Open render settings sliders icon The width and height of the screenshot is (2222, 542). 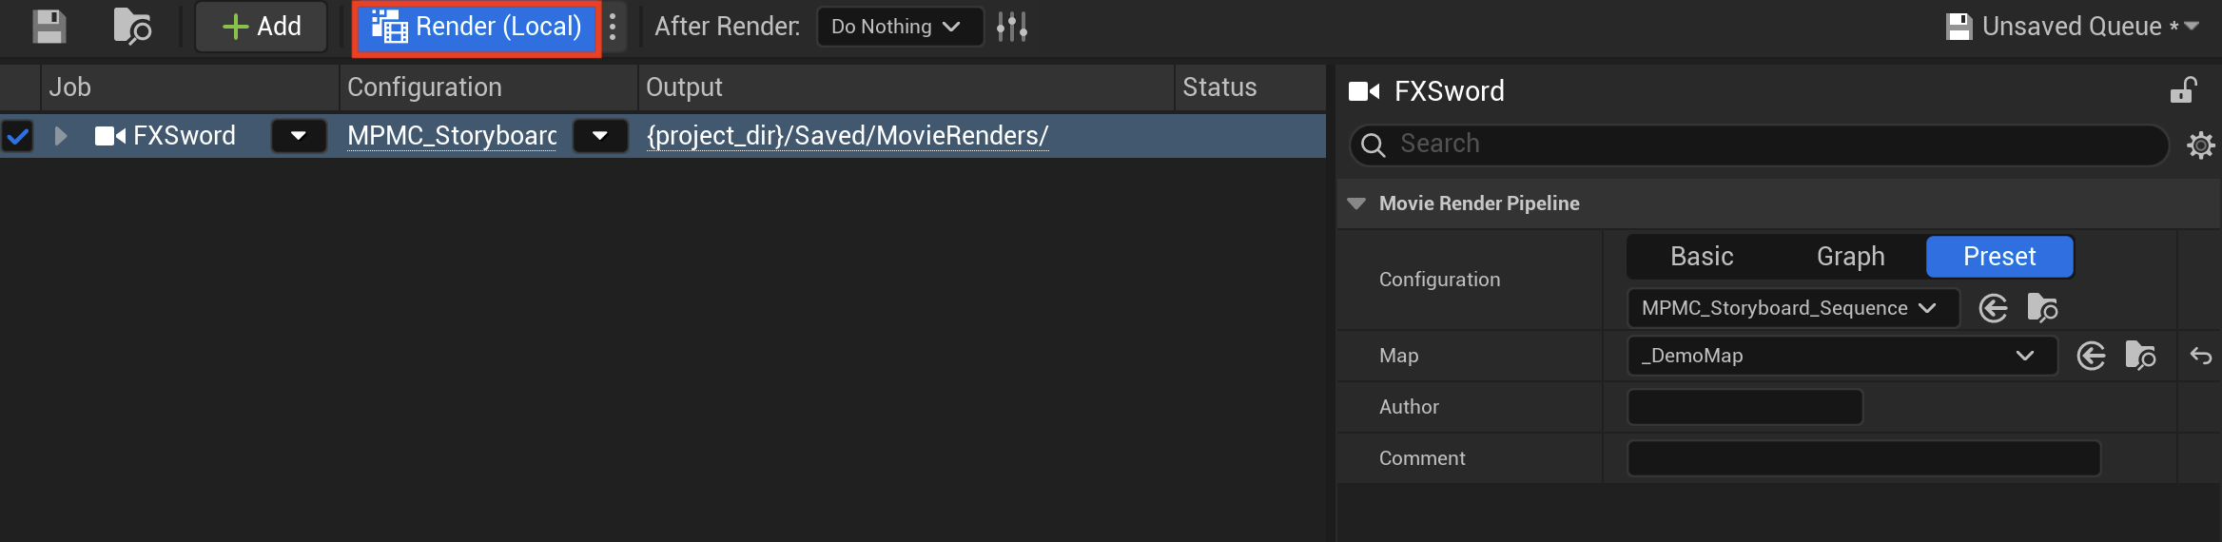pos(1012,27)
